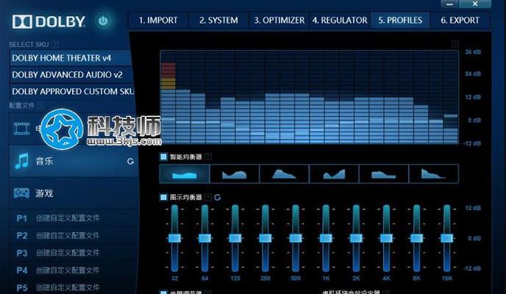Reset the 音乐 profile with the refresh icon

point(130,161)
